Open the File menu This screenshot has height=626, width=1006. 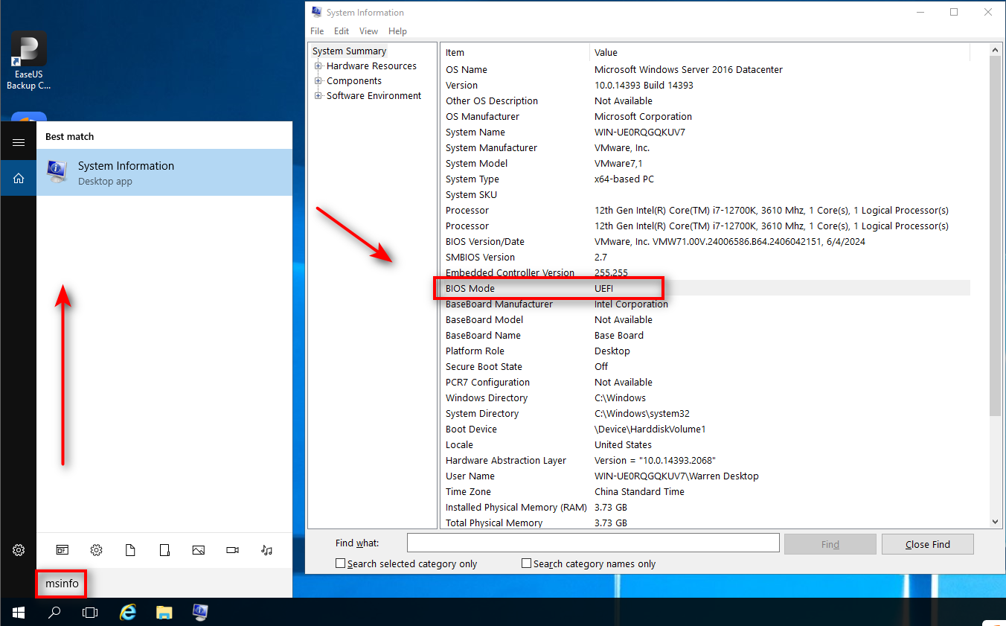(317, 31)
